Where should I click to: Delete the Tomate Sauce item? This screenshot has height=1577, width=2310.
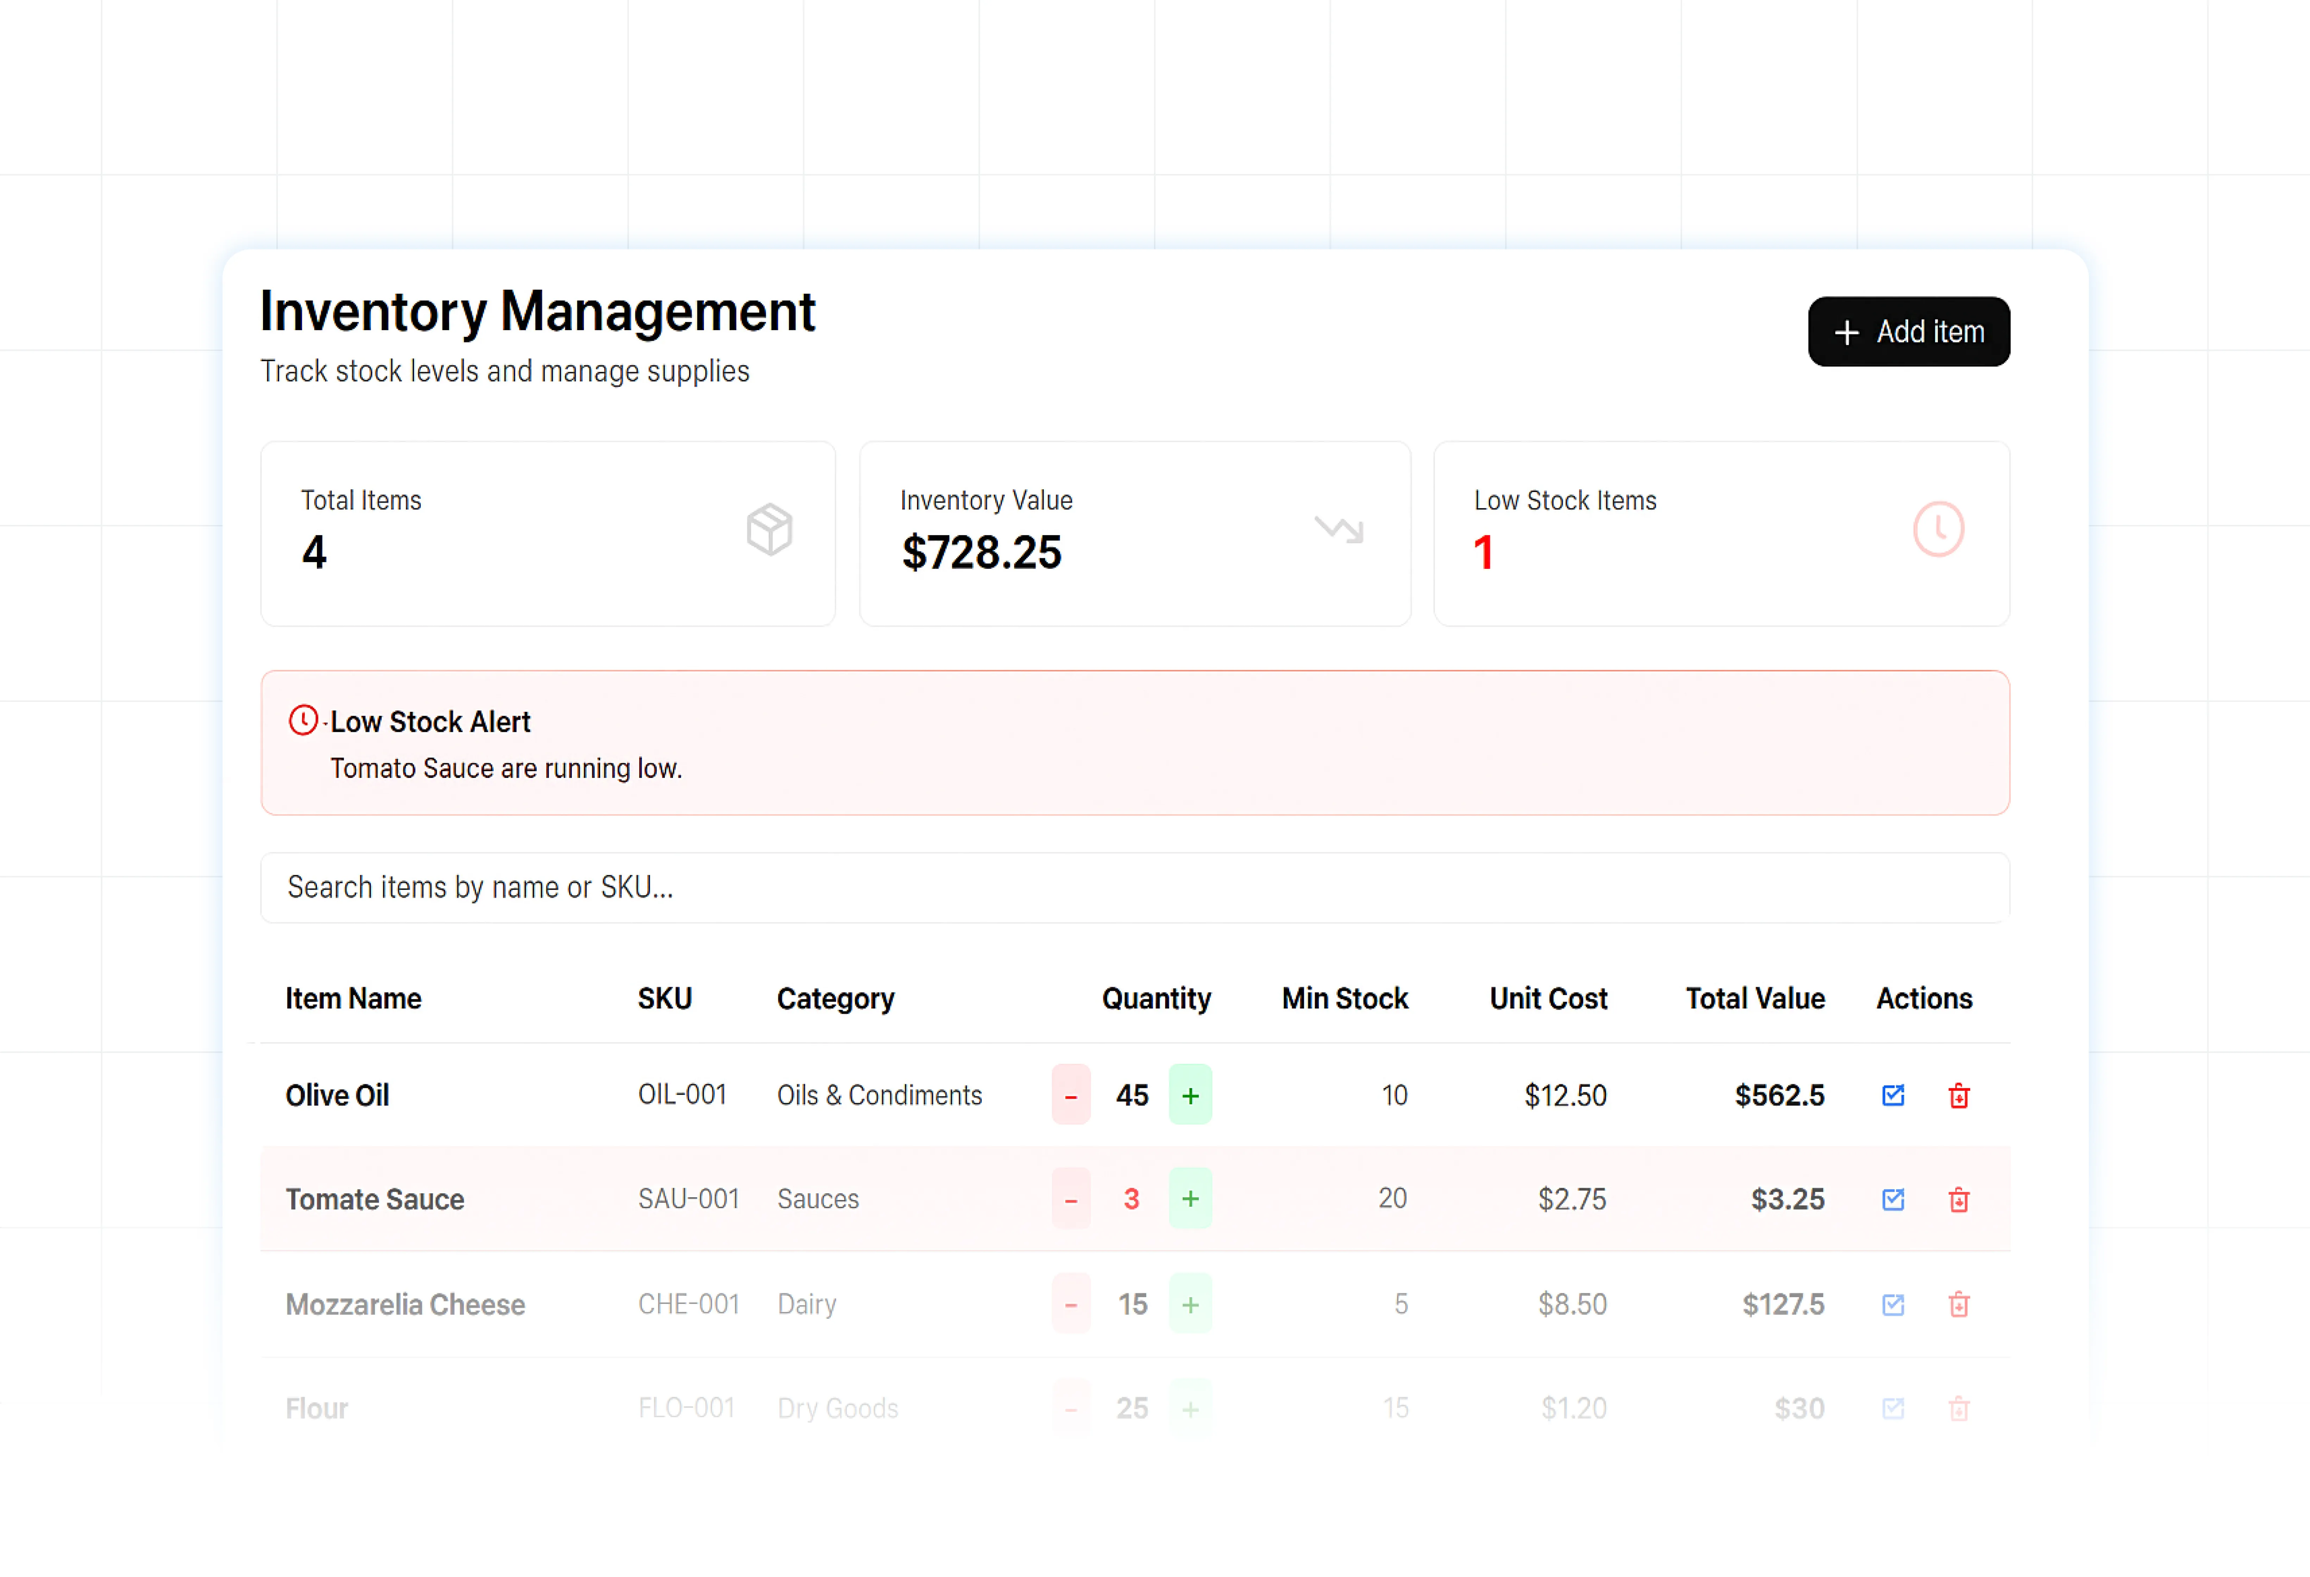pyautogui.click(x=1958, y=1199)
